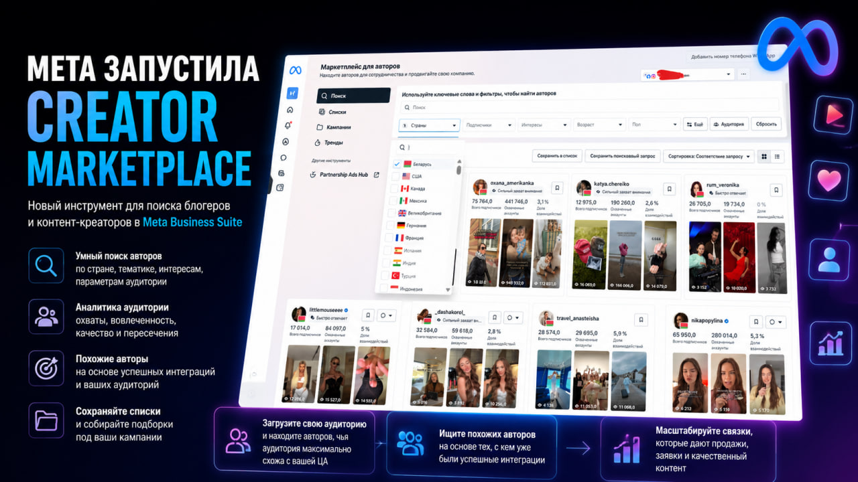Go to Home via the house icon
858x482 pixels.
pos(290,110)
